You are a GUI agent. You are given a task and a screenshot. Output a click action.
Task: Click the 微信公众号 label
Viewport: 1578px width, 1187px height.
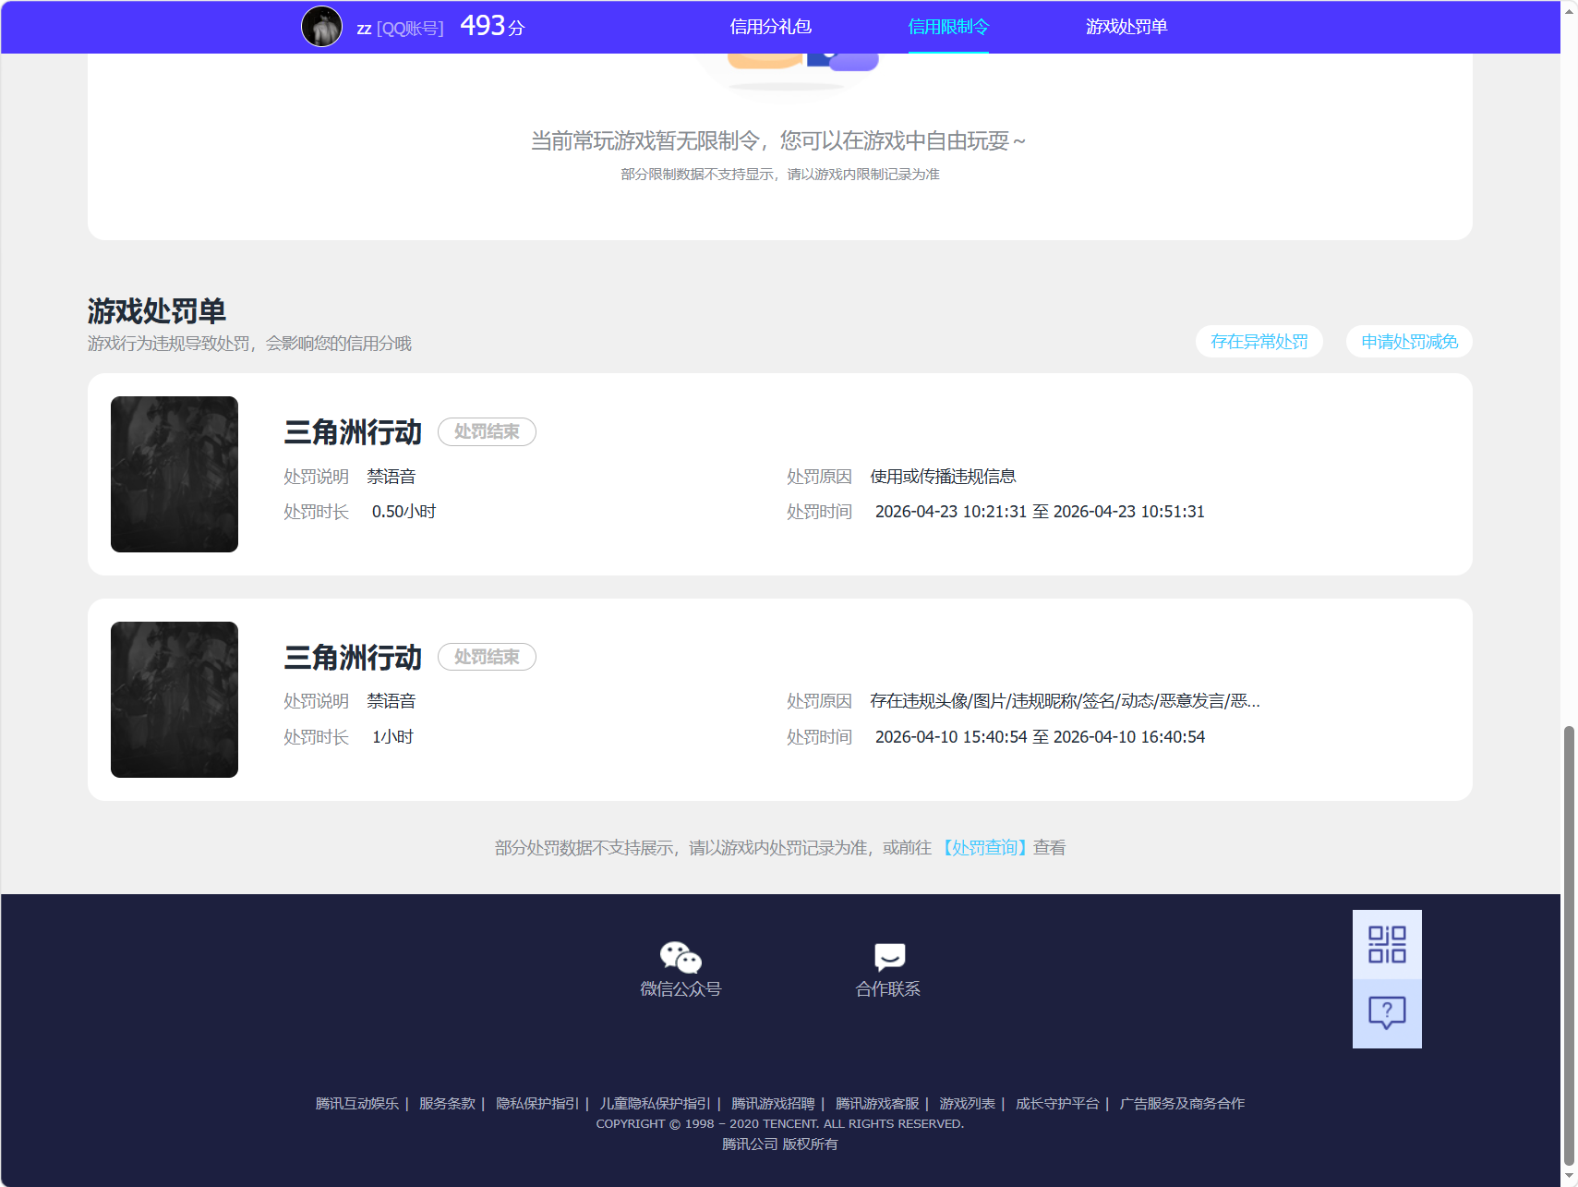point(681,989)
